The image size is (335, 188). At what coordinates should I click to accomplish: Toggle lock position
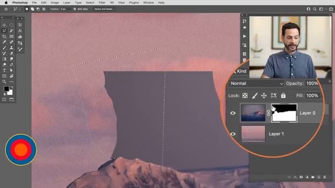pos(264,96)
